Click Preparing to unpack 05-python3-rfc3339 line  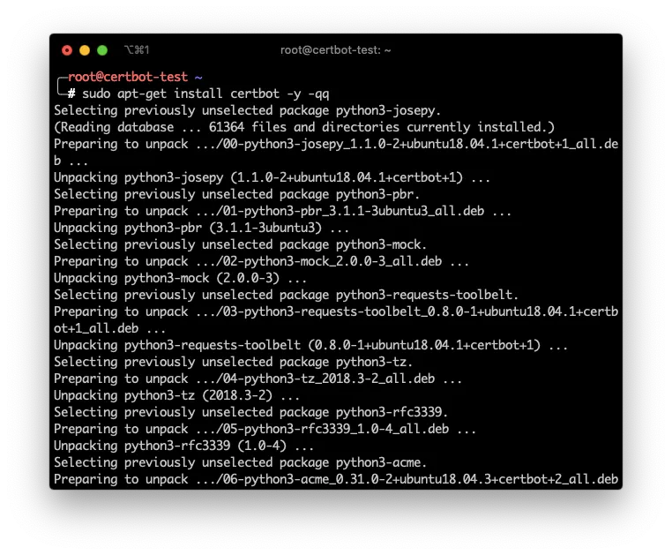pos(265,429)
